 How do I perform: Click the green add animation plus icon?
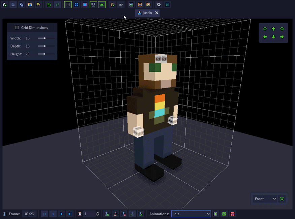(224, 214)
